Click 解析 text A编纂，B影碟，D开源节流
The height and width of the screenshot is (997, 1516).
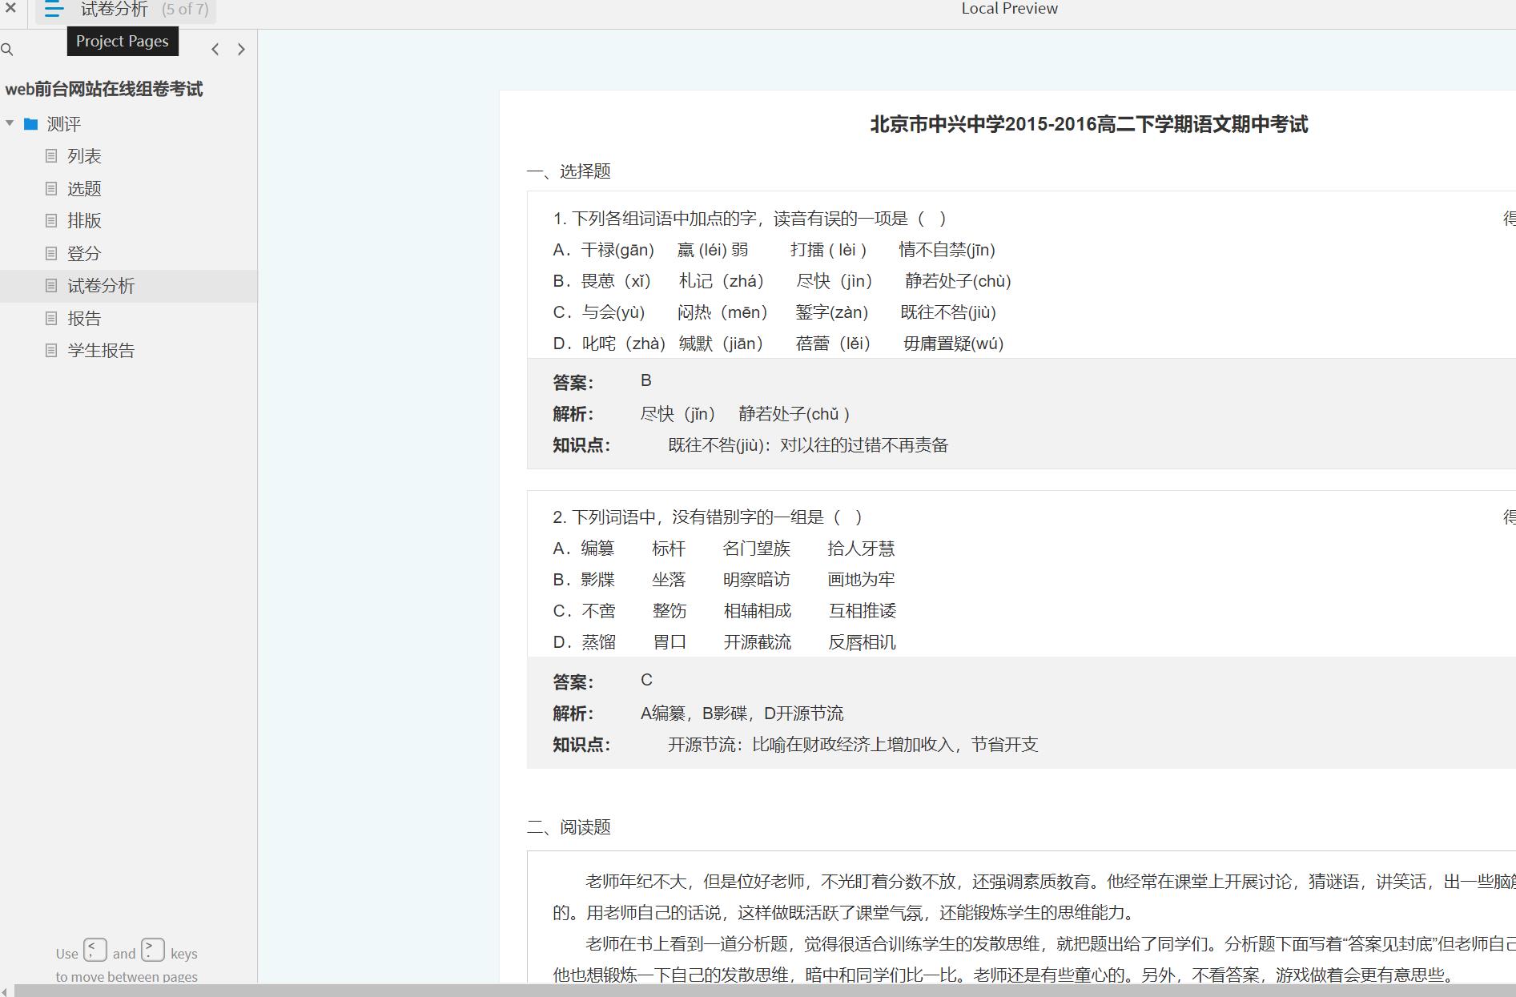[x=742, y=714]
